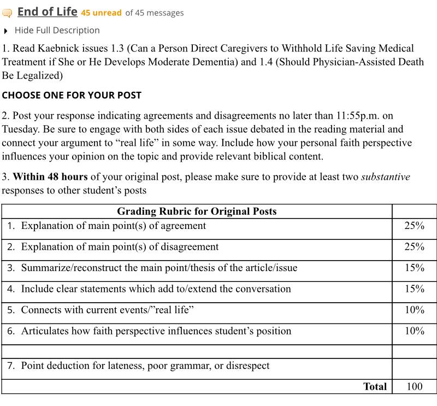Viewport: 437px width, 406px height.
Task: Collapse description using the triangle arrow
Action: (x=5, y=31)
